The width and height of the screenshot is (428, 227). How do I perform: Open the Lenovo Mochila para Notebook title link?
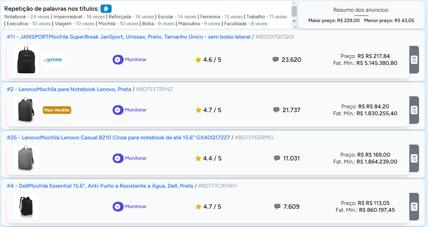coord(69,89)
